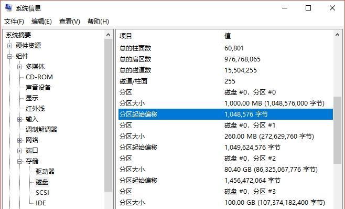Select CD-ROM in the tree
345x209 pixels.
point(39,77)
